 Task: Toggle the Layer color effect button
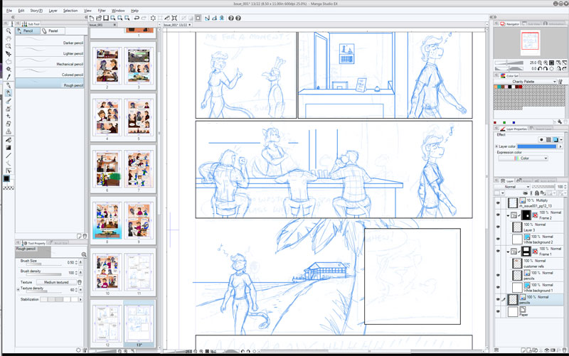(555, 139)
